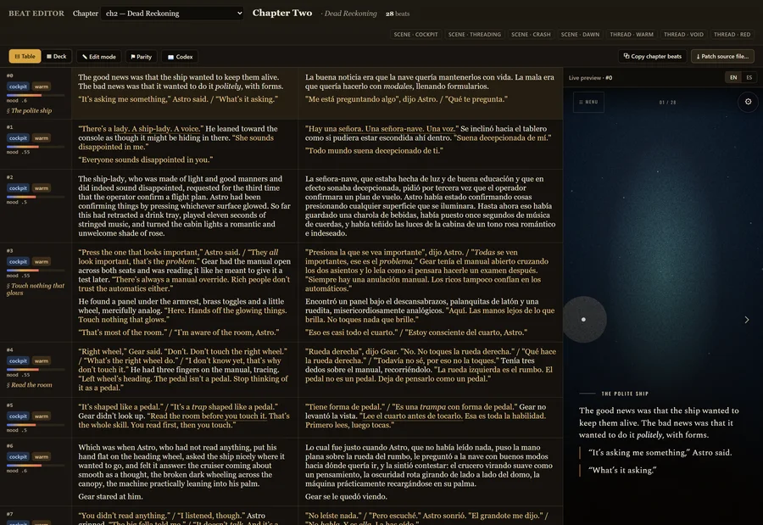Viewport: 763px width, 525px height.
Task: Click copy icon in Copy chapter beats
Action: coord(627,56)
